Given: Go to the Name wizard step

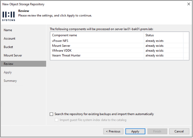Looking at the screenshot, I should (8, 30).
